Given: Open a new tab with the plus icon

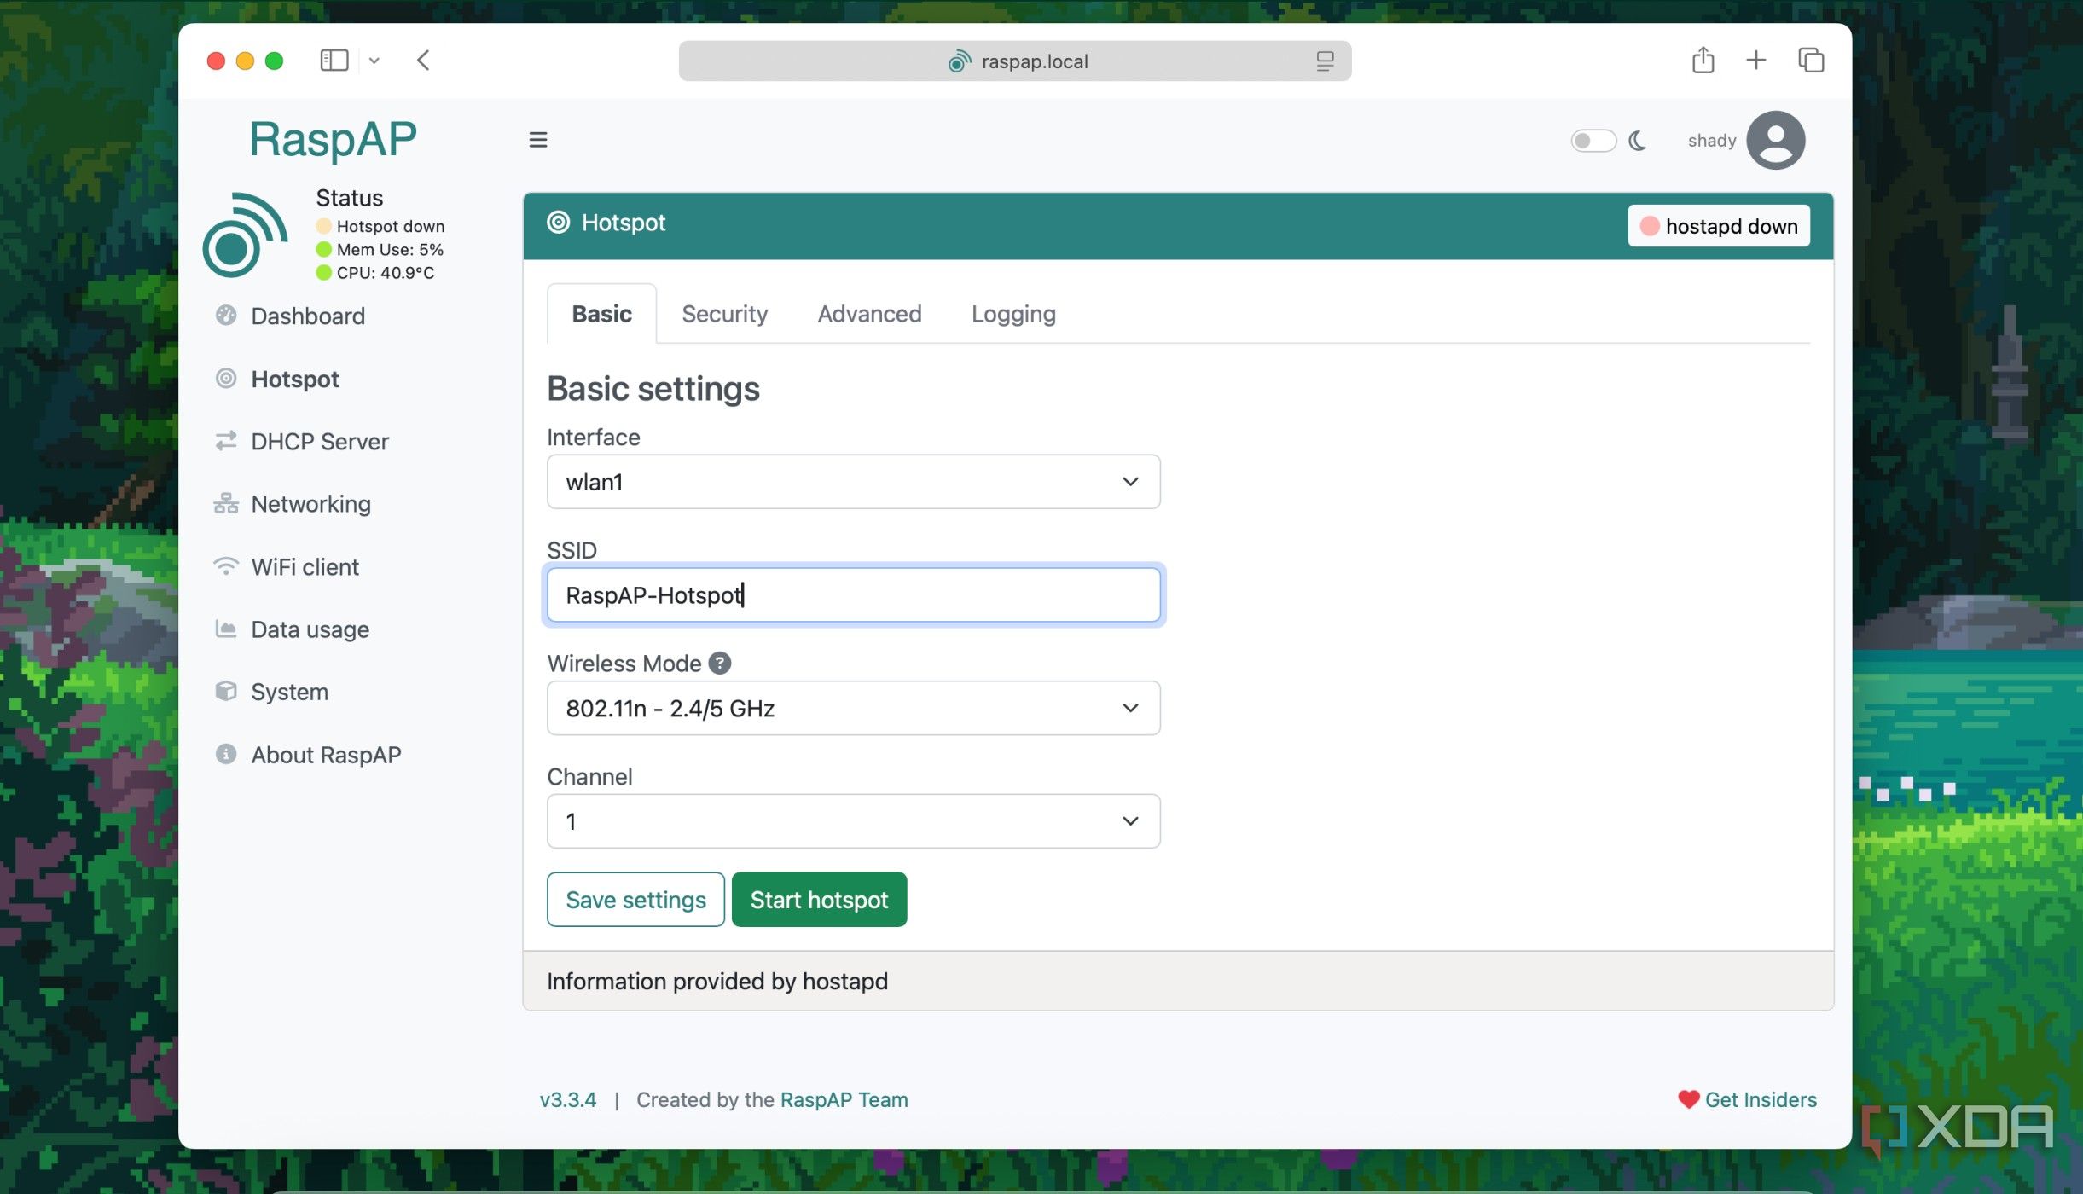Looking at the screenshot, I should tap(1755, 60).
